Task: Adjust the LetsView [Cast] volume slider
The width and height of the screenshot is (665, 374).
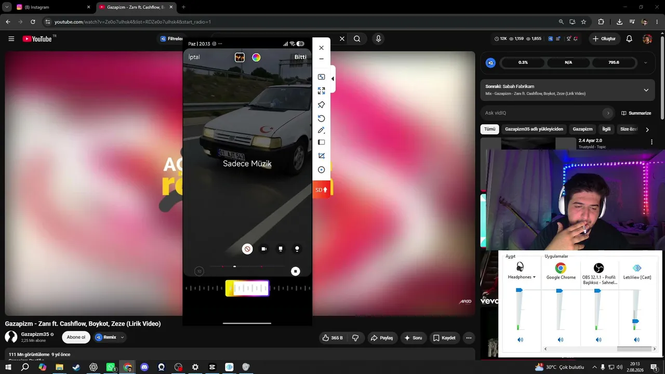Action: [635, 322]
